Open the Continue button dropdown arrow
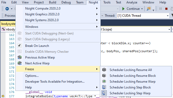The width and height of the screenshot is (173, 98). click(142, 9)
